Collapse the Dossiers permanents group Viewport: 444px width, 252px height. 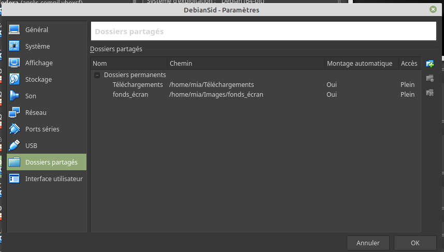point(97,75)
